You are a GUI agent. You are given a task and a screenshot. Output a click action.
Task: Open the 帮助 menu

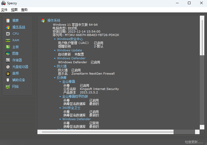coord(24,10)
